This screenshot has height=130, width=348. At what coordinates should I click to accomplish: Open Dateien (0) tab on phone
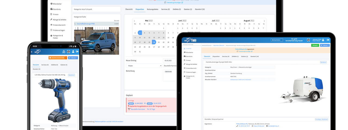coord(64,65)
